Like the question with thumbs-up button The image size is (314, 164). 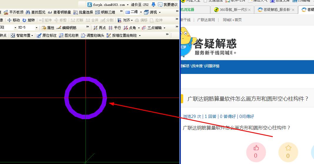256,152
